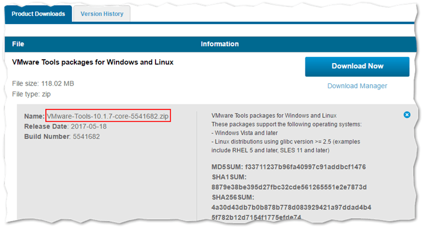
Task: Select the Build Number 5541682 line
Action: pos(62,137)
